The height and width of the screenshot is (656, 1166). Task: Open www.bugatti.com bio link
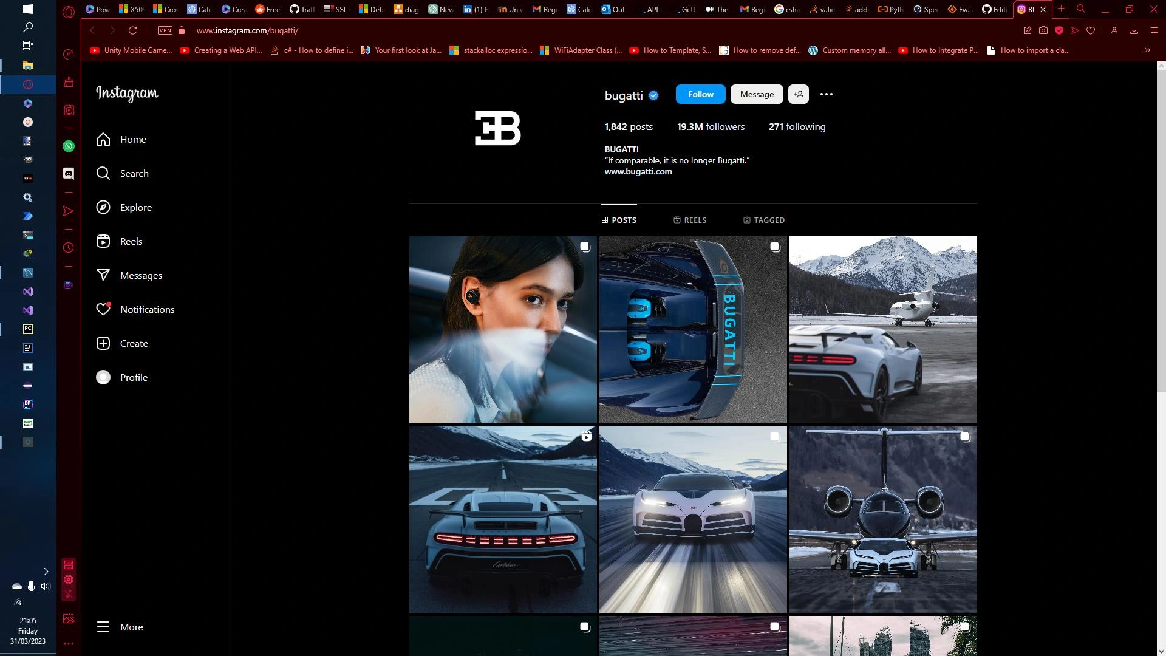[x=638, y=172]
